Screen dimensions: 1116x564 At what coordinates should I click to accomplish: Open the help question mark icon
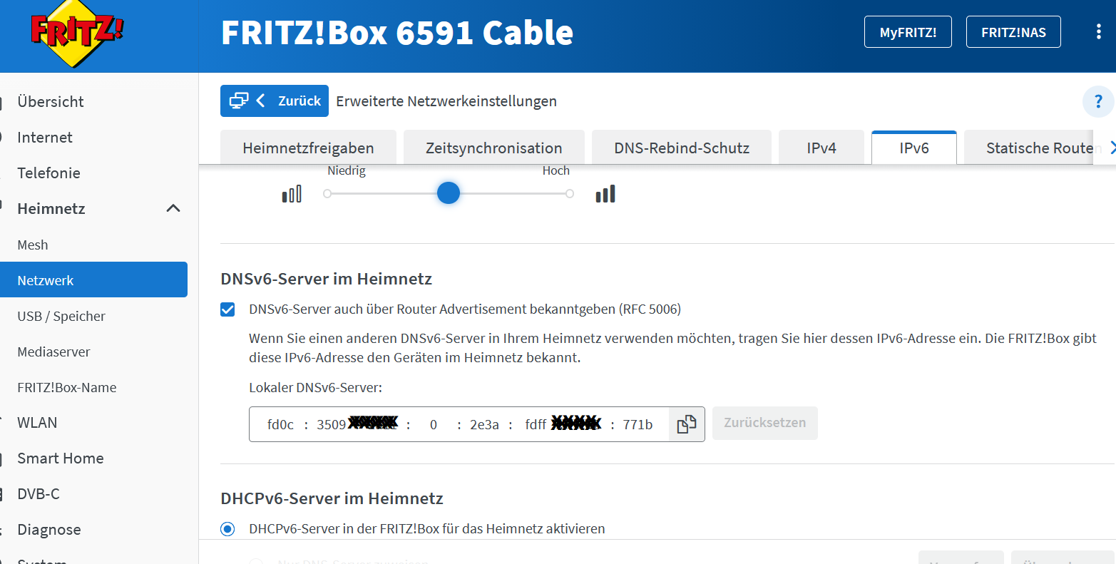pos(1097,102)
